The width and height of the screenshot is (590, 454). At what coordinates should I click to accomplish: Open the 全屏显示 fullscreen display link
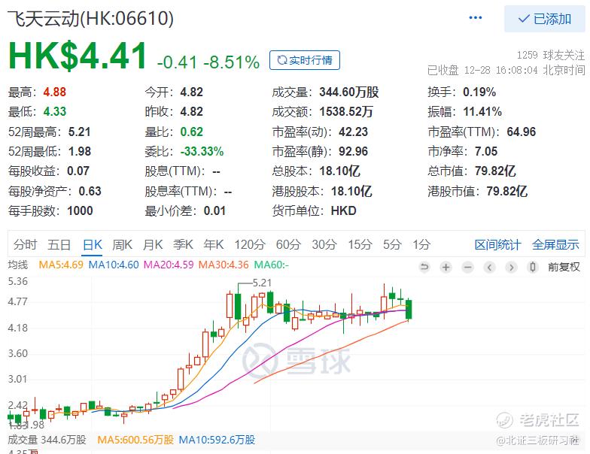click(x=555, y=245)
